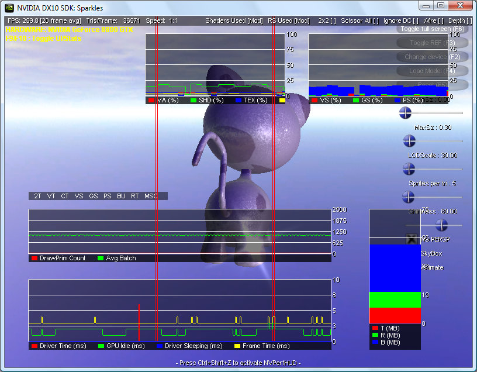The image size is (477, 372).
Task: Click the blue TEX (%) legend swatch
Action: click(239, 100)
